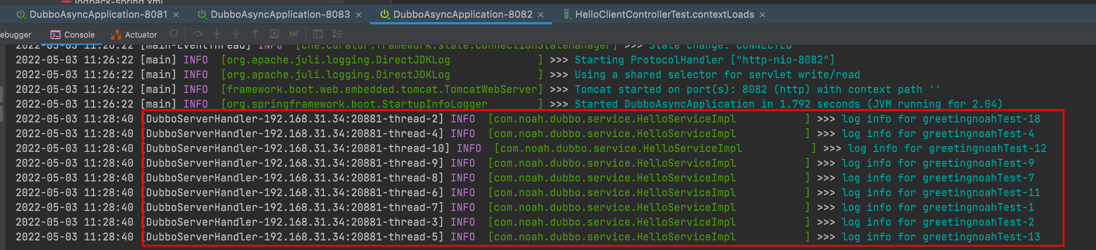
Task: Click the 'log info for greetingnoahTest-1' message
Action: pyautogui.click(x=938, y=208)
